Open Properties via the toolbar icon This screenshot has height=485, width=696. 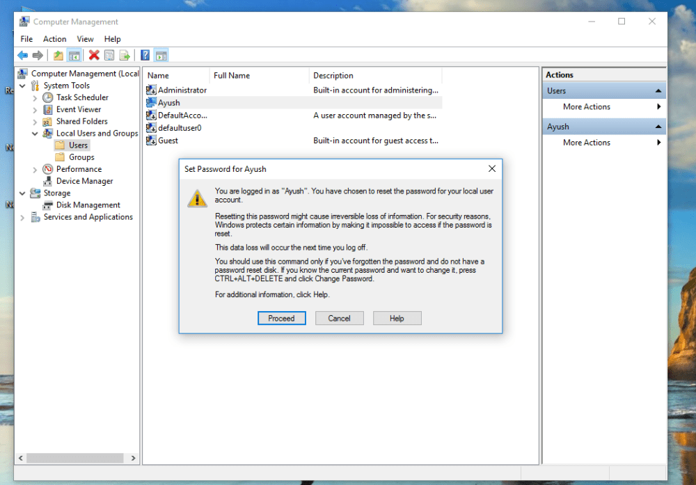click(109, 56)
